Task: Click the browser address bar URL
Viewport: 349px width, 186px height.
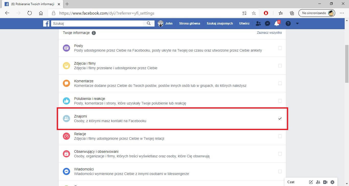Action: (x=107, y=13)
